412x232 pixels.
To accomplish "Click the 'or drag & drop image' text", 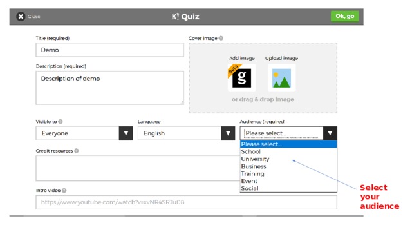I will click(x=263, y=99).
